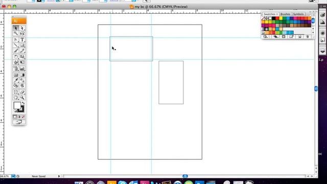Select the Magic Wand tool

pyautogui.click(x=16, y=33)
